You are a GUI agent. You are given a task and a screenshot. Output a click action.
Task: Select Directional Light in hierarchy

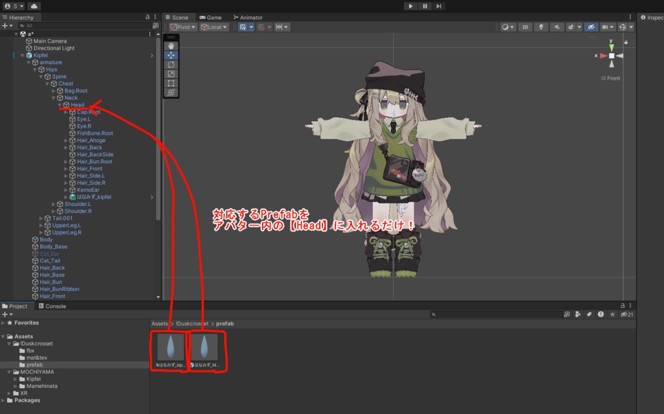54,48
